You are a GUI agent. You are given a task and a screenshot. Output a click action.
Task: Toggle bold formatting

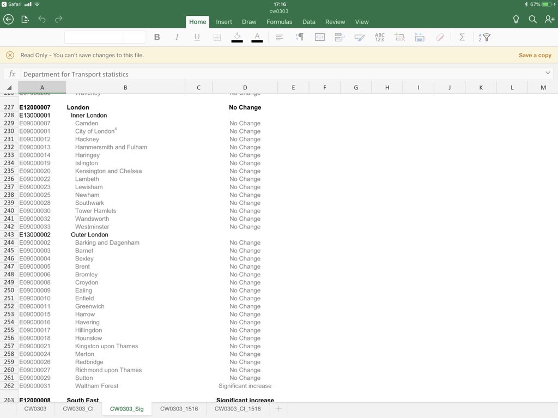click(x=157, y=37)
